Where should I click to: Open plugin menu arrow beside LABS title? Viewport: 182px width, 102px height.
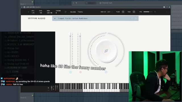(x=22, y=7)
